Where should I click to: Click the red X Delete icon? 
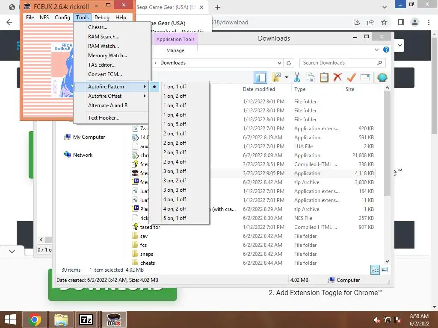click(337, 77)
